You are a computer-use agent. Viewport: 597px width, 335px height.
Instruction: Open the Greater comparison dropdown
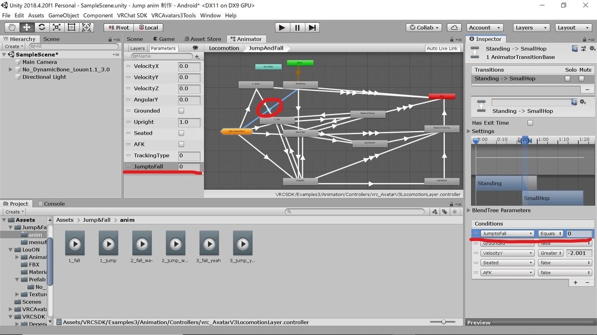[550, 253]
